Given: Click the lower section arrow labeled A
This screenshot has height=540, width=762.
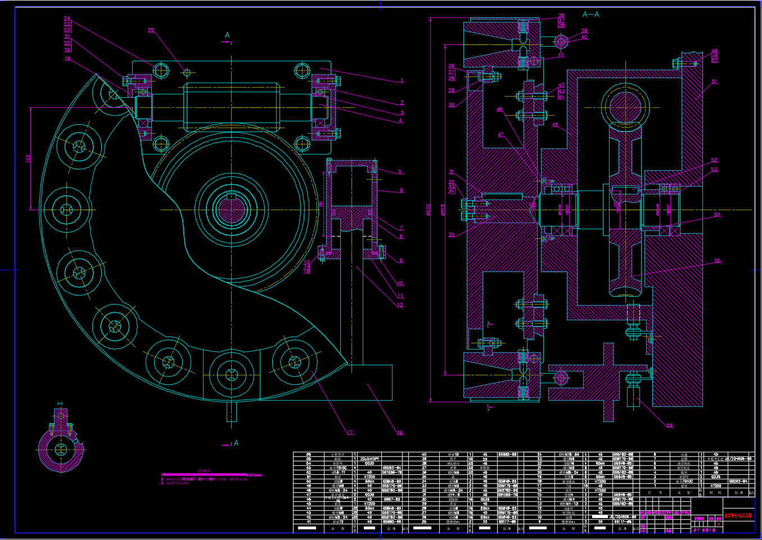Looking at the screenshot, I should click(x=236, y=443).
